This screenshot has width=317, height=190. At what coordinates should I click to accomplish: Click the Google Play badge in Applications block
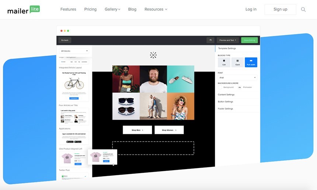pyautogui.click(x=78, y=142)
